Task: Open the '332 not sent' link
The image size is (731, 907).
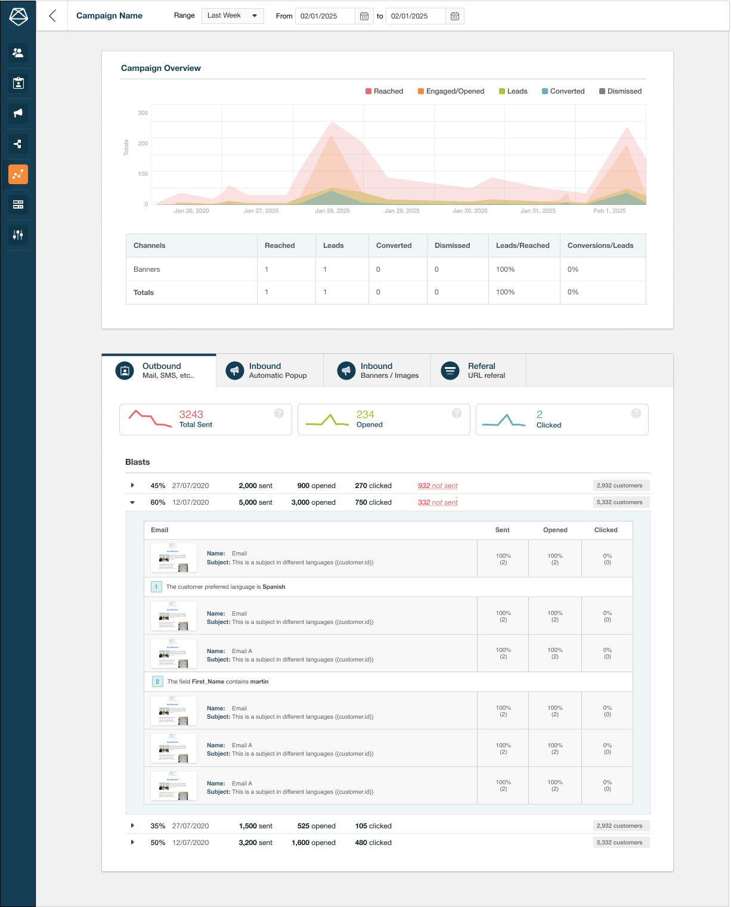Action: pyautogui.click(x=438, y=502)
